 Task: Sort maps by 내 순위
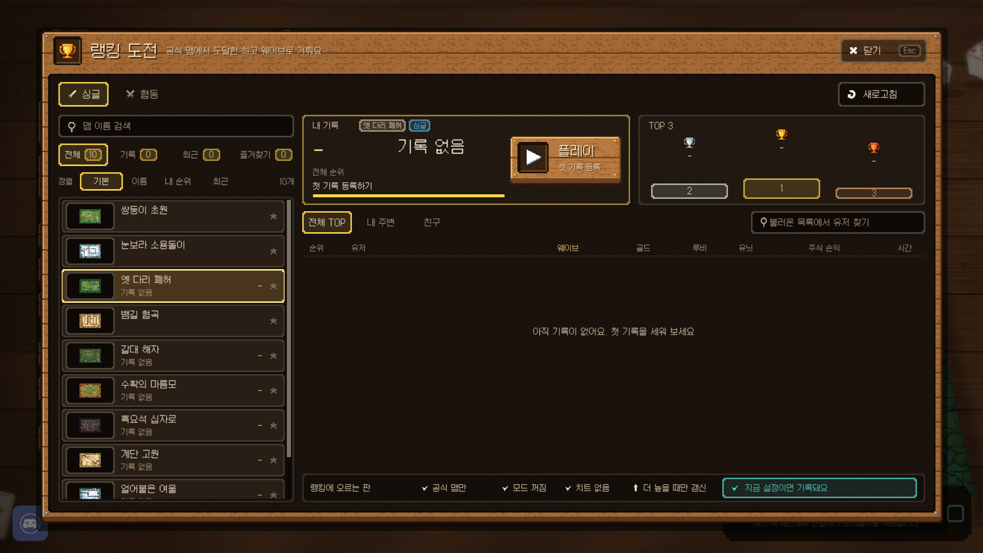(178, 181)
